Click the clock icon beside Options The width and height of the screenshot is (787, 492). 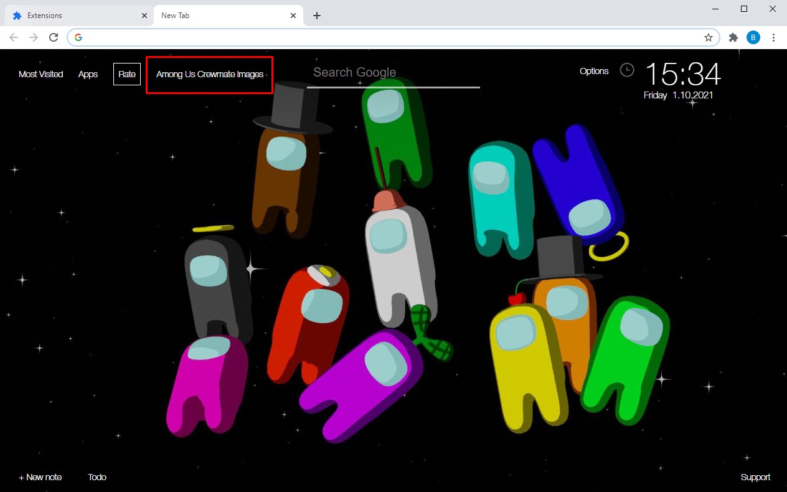pyautogui.click(x=627, y=70)
